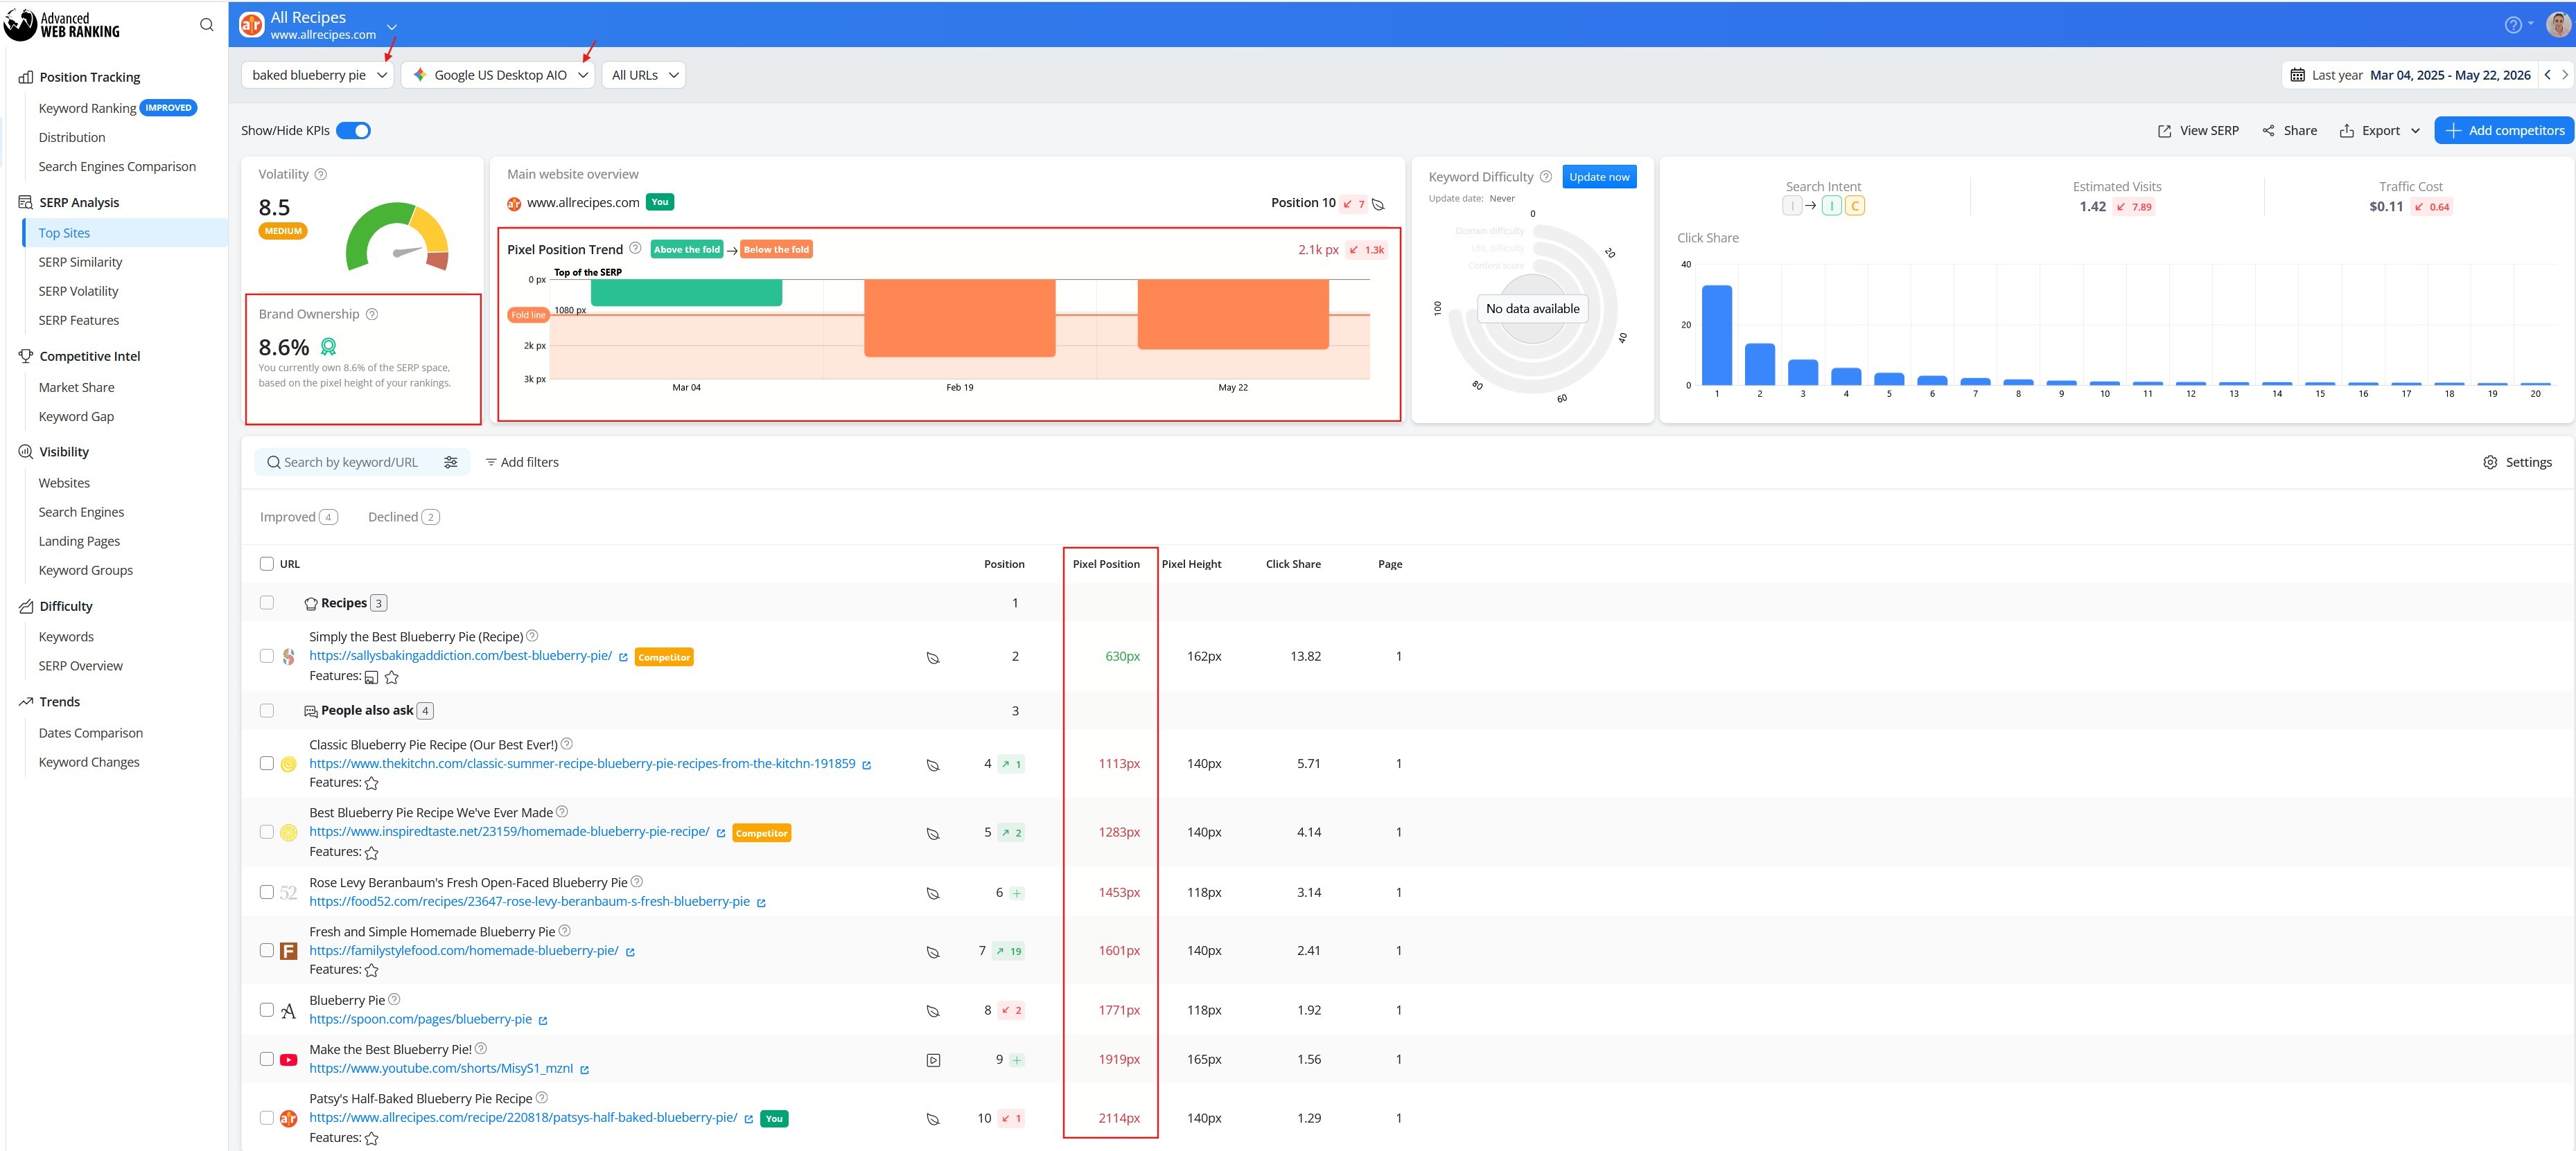Switch to the Declined tab
This screenshot has height=1151, width=2576.
[x=403, y=517]
